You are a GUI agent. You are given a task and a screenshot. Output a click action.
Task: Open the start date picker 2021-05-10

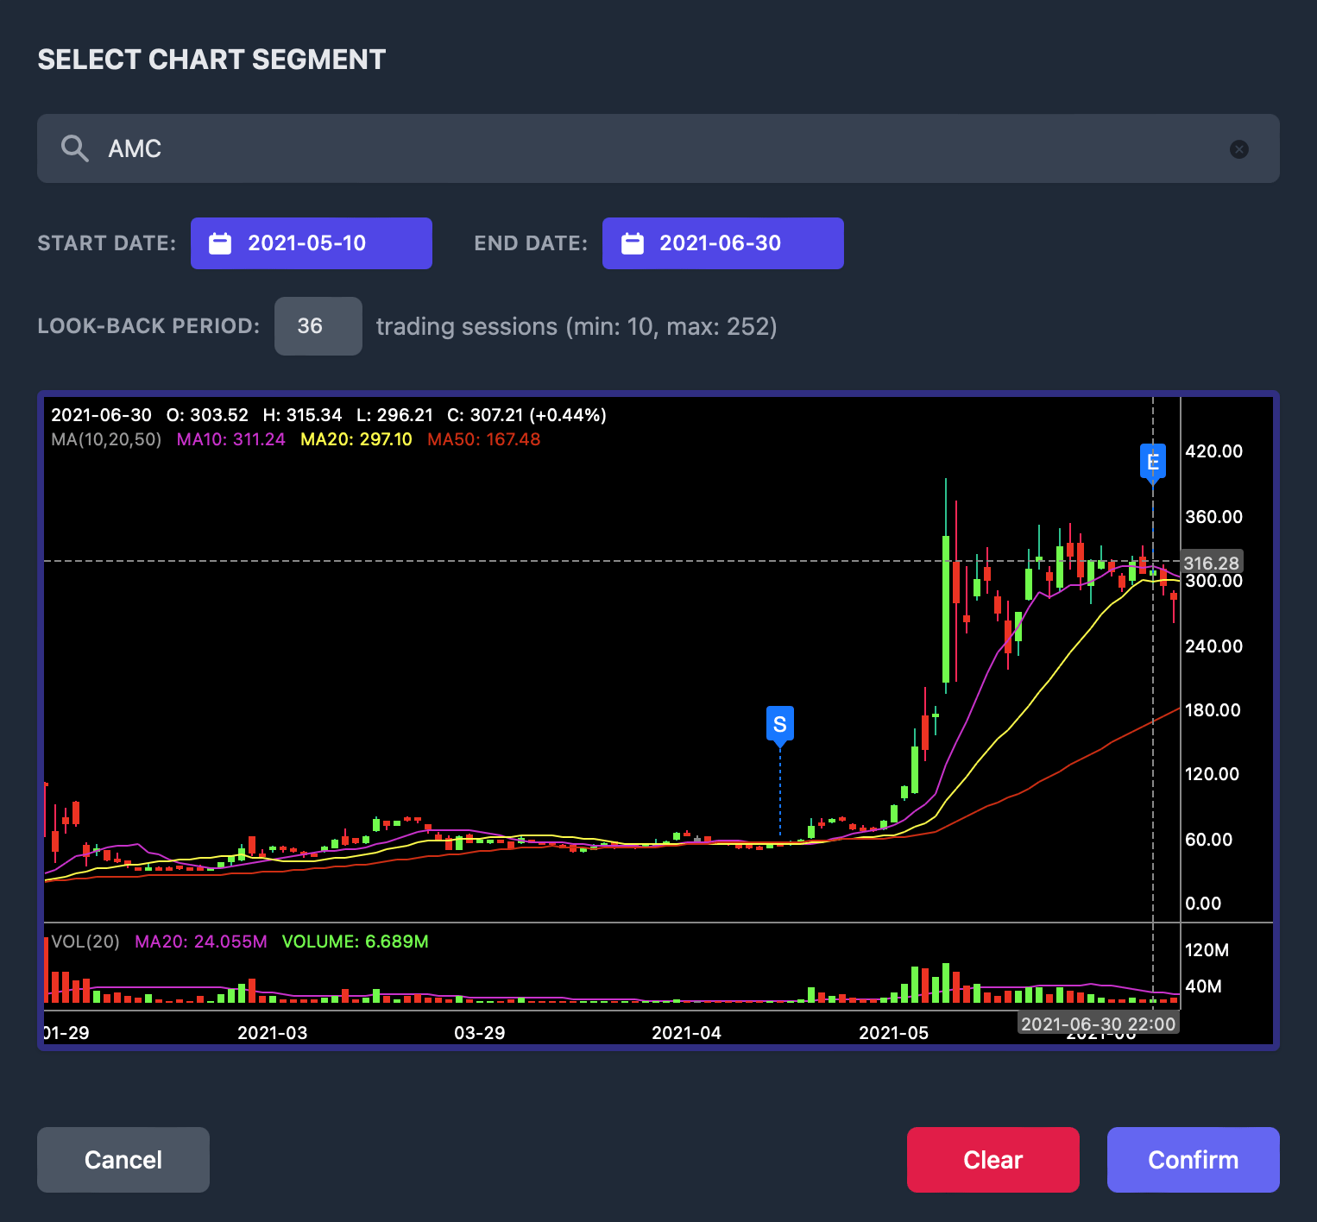pyautogui.click(x=312, y=243)
